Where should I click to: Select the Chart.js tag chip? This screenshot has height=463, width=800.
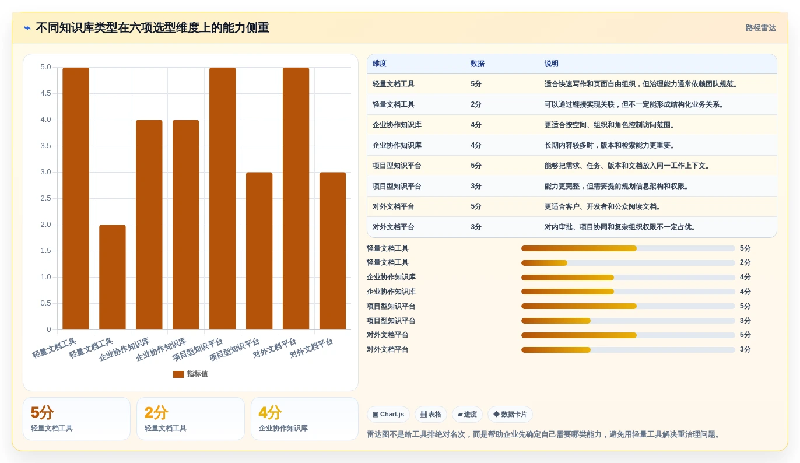[x=388, y=415]
